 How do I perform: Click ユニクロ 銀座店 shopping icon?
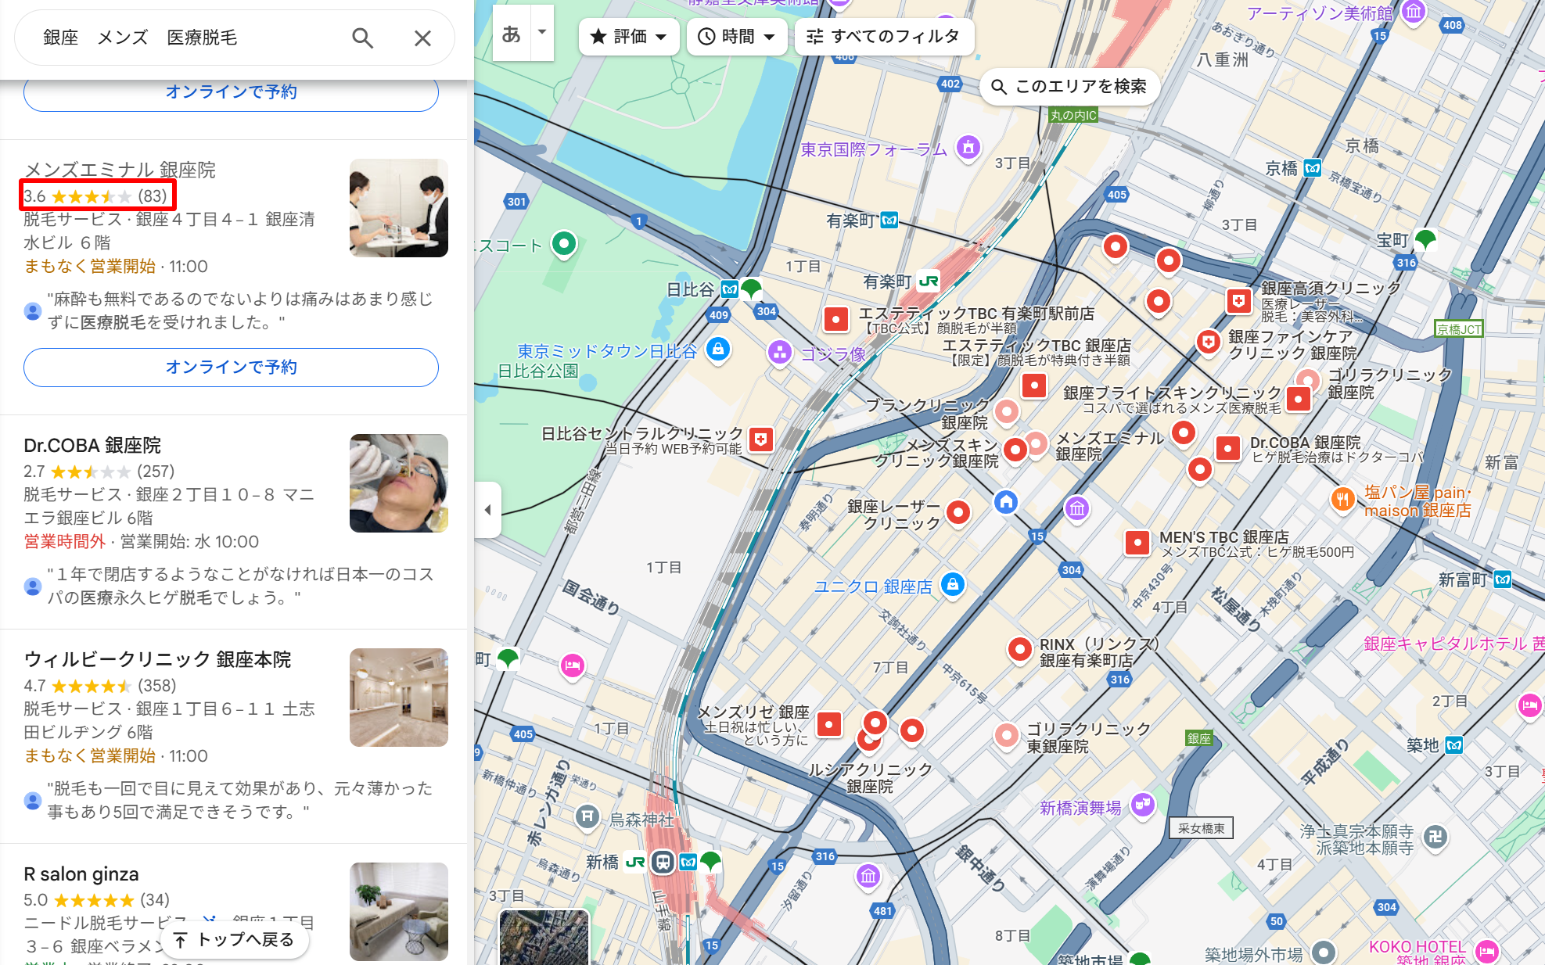point(952,584)
